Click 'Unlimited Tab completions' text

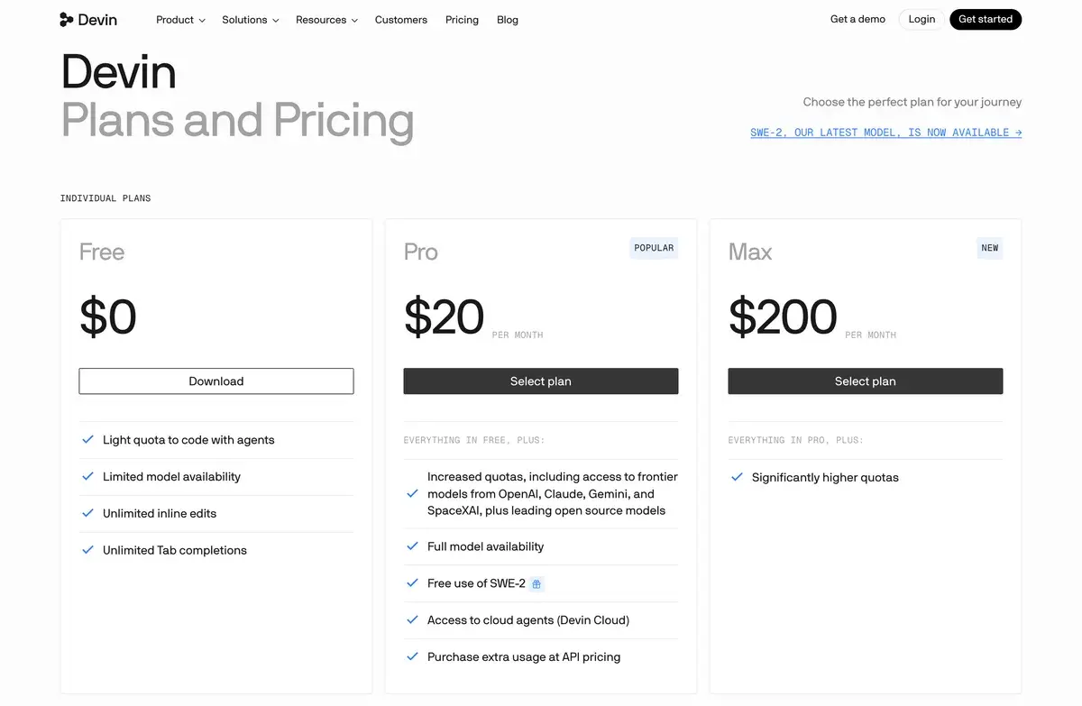tap(175, 550)
